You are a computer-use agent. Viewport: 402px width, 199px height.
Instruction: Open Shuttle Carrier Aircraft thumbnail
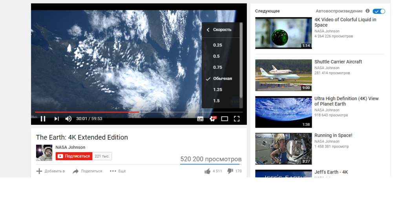(283, 75)
